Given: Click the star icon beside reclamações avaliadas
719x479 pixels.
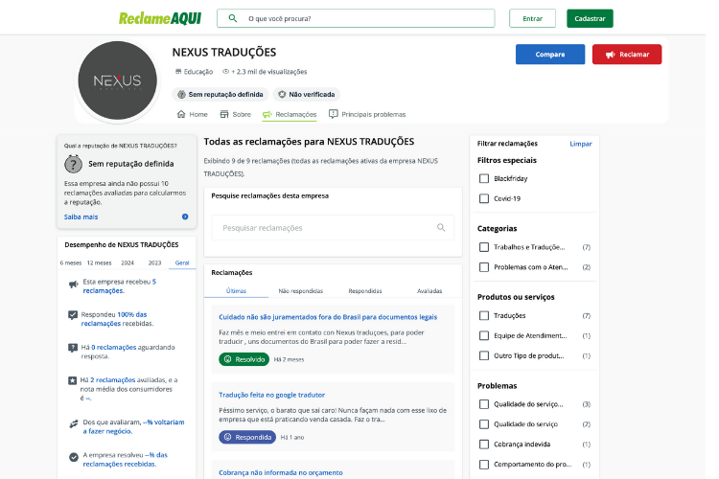Looking at the screenshot, I should point(73,380).
